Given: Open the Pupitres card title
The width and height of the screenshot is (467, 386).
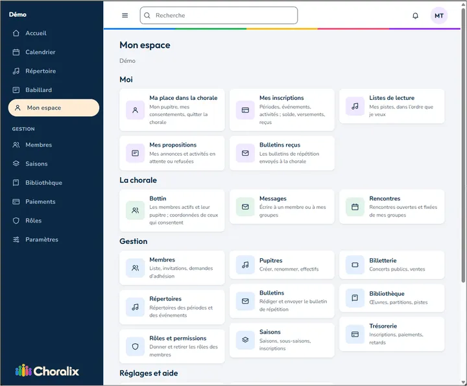Looking at the screenshot, I should click(x=270, y=260).
